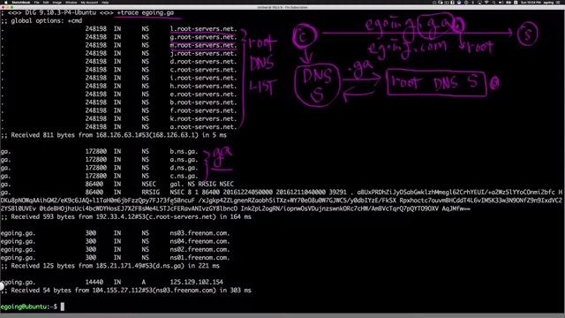The image size is (565, 318).
Task: Click 'Received 593 bytes from 192.33.4.12' line
Action: click(x=125, y=216)
